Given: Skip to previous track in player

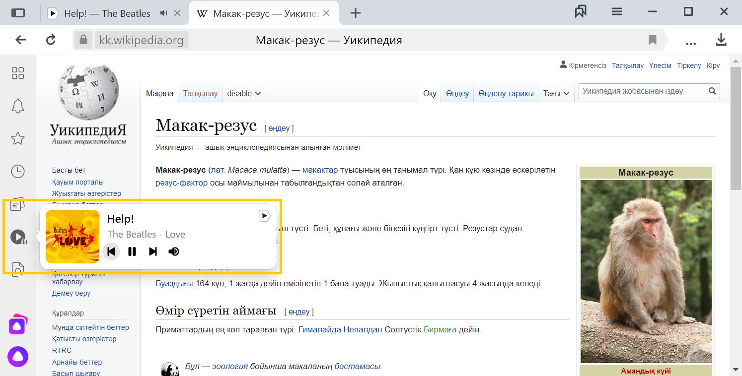Looking at the screenshot, I should 111,251.
